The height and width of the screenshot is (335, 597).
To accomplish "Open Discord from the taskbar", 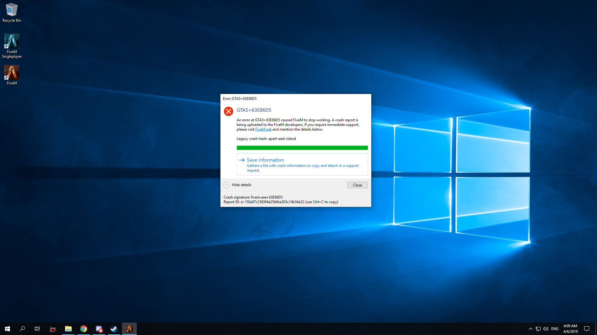I will [99, 329].
